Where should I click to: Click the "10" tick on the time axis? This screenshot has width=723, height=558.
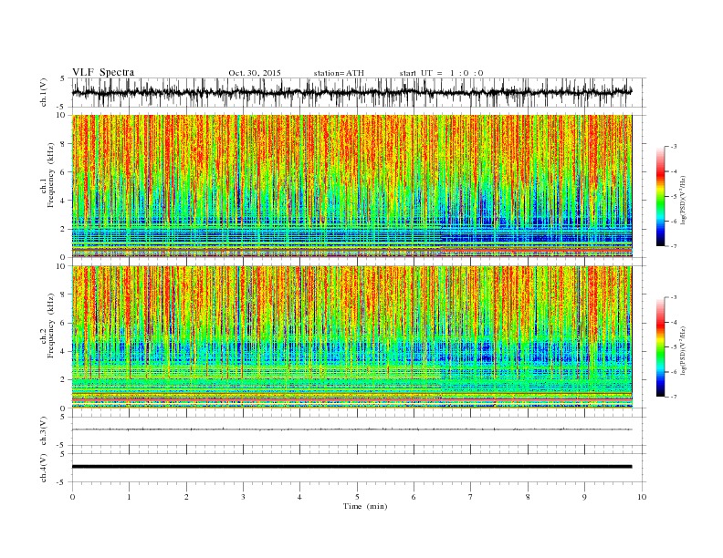[642, 497]
